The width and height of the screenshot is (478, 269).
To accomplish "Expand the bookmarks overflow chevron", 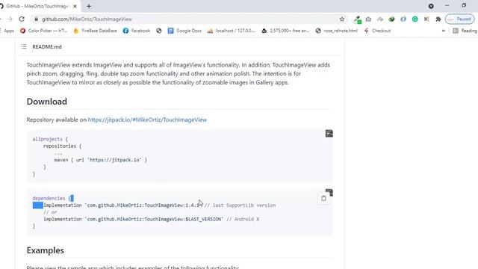I will (x=443, y=31).
